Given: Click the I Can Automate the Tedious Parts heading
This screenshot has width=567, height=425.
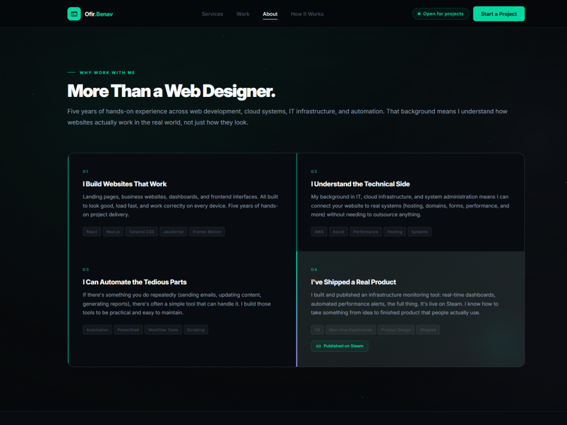Looking at the screenshot, I should tap(134, 282).
